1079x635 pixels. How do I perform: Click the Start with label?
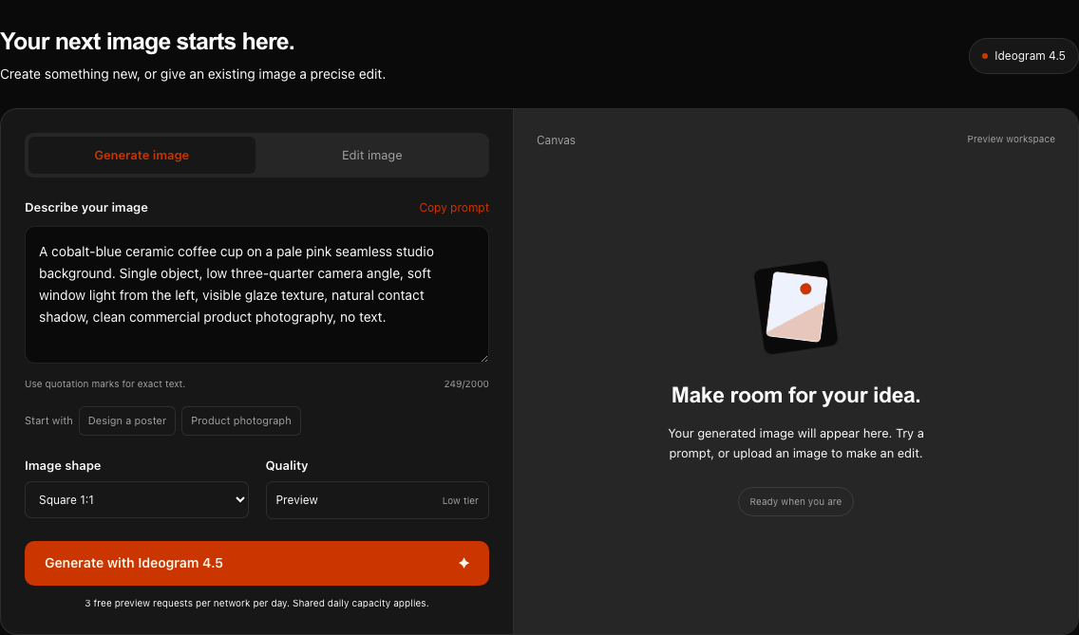(48, 420)
